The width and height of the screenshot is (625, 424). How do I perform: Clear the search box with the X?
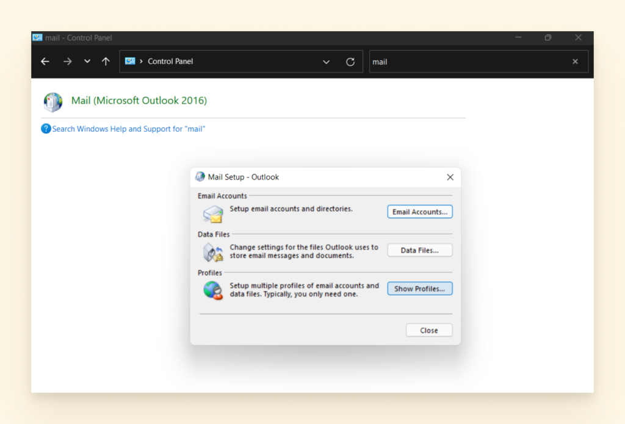pos(575,62)
